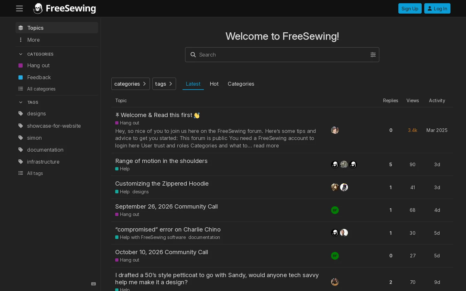The width and height of the screenshot is (466, 291).
Task: Toggle the hamburger sidebar menu
Action: (x=19, y=8)
